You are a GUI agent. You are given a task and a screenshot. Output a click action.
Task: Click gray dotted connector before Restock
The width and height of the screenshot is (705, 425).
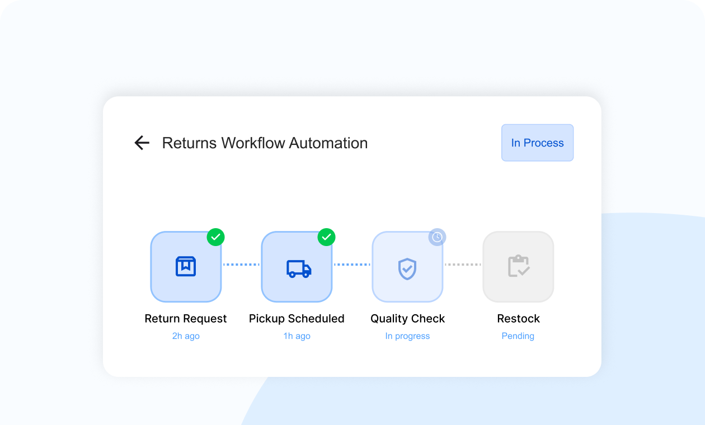(x=463, y=265)
